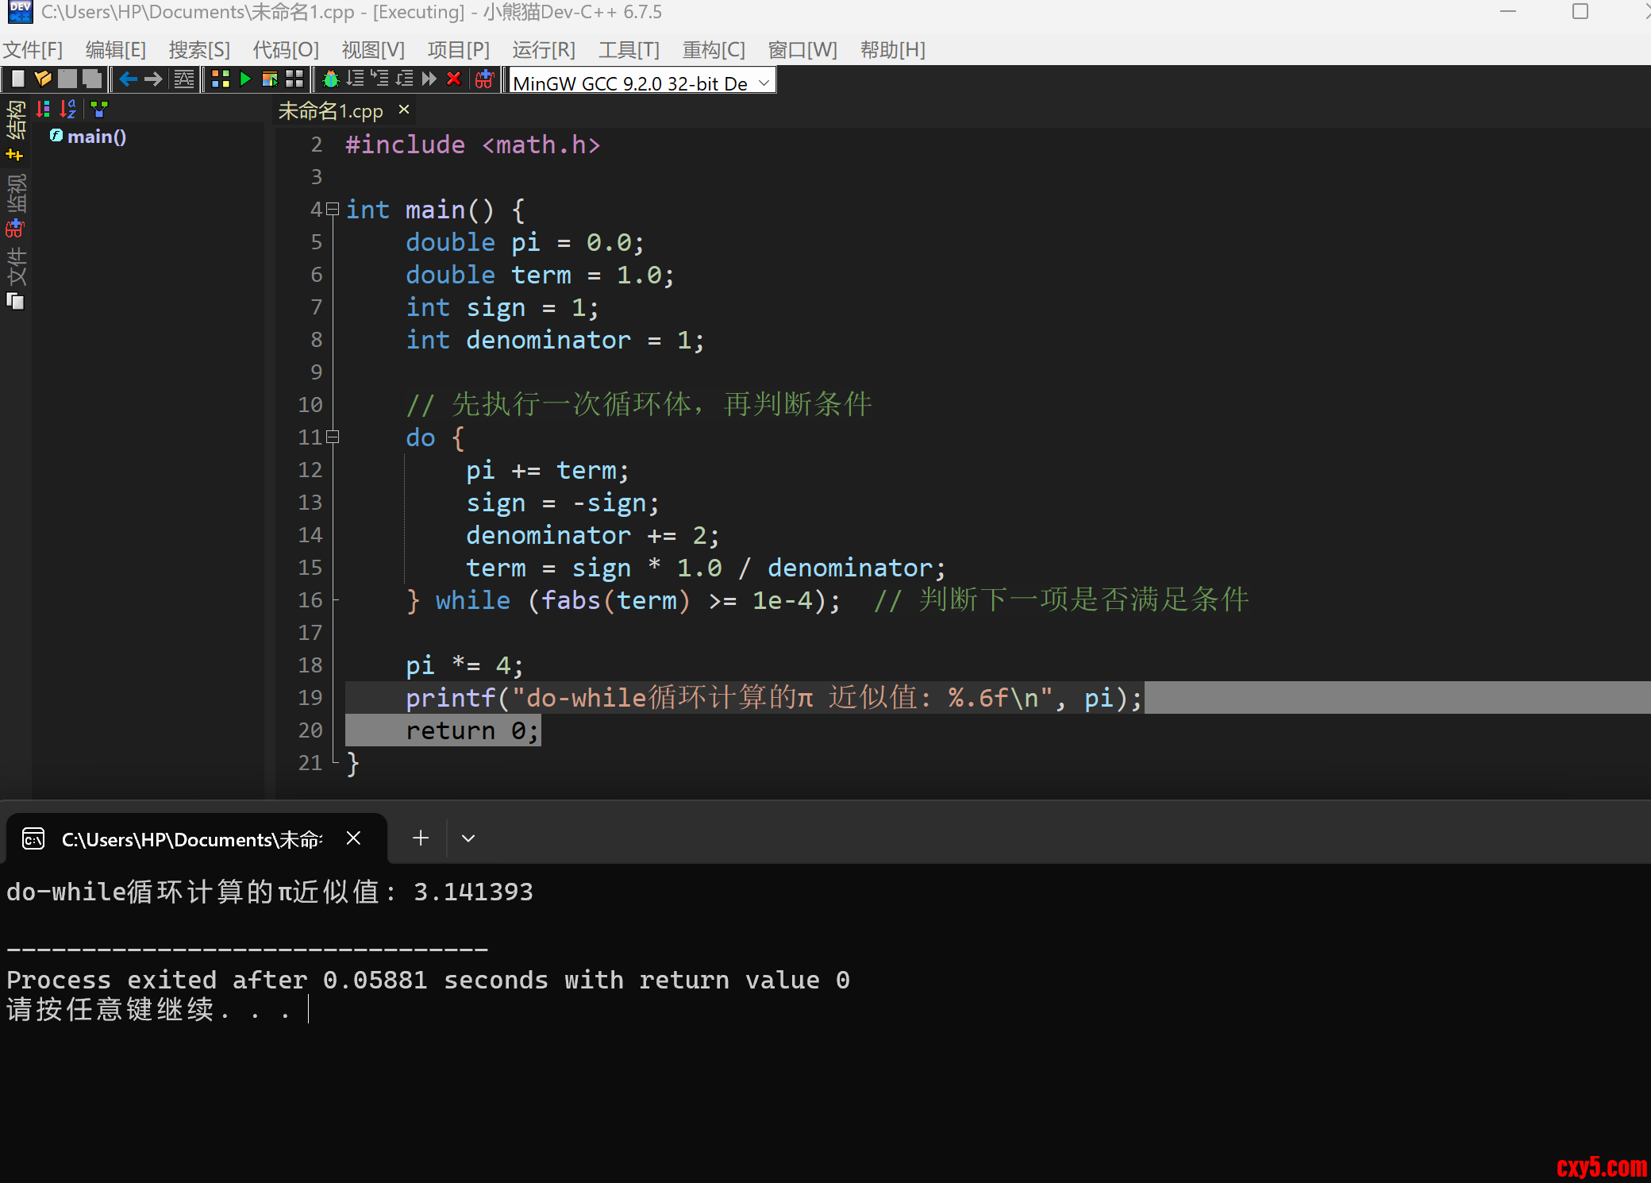Start debugging with the green bug icon

pos(331,79)
